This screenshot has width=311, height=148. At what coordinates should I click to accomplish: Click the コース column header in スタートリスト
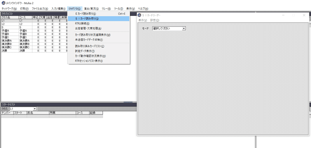tap(83, 113)
